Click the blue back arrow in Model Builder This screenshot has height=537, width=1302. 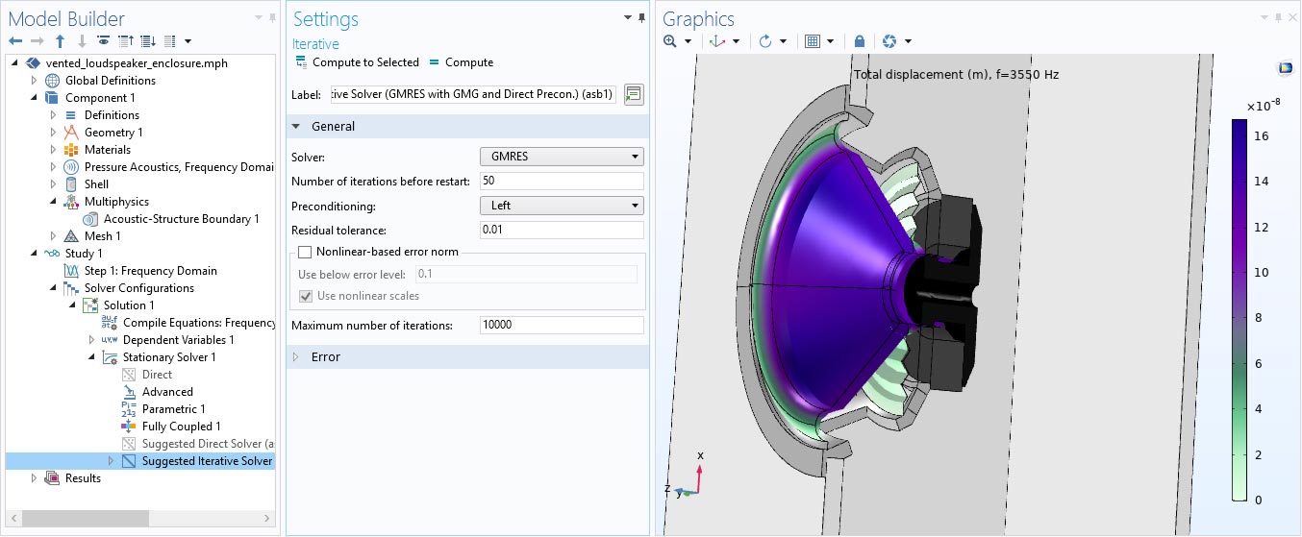(15, 41)
